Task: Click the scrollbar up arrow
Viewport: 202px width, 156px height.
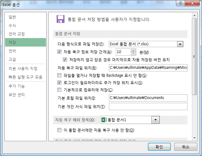Action: (x=194, y=15)
